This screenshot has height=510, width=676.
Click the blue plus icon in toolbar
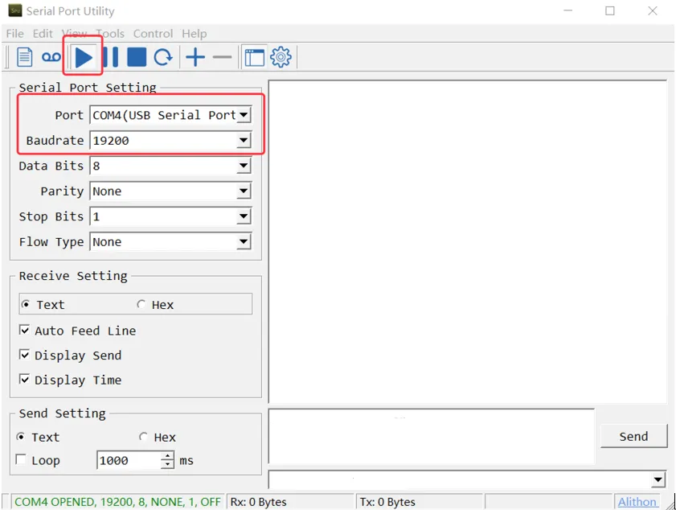[195, 57]
